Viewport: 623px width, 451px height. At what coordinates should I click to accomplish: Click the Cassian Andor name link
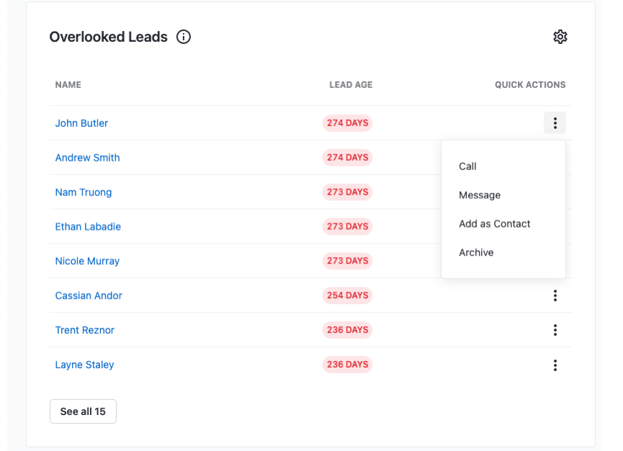click(x=89, y=295)
